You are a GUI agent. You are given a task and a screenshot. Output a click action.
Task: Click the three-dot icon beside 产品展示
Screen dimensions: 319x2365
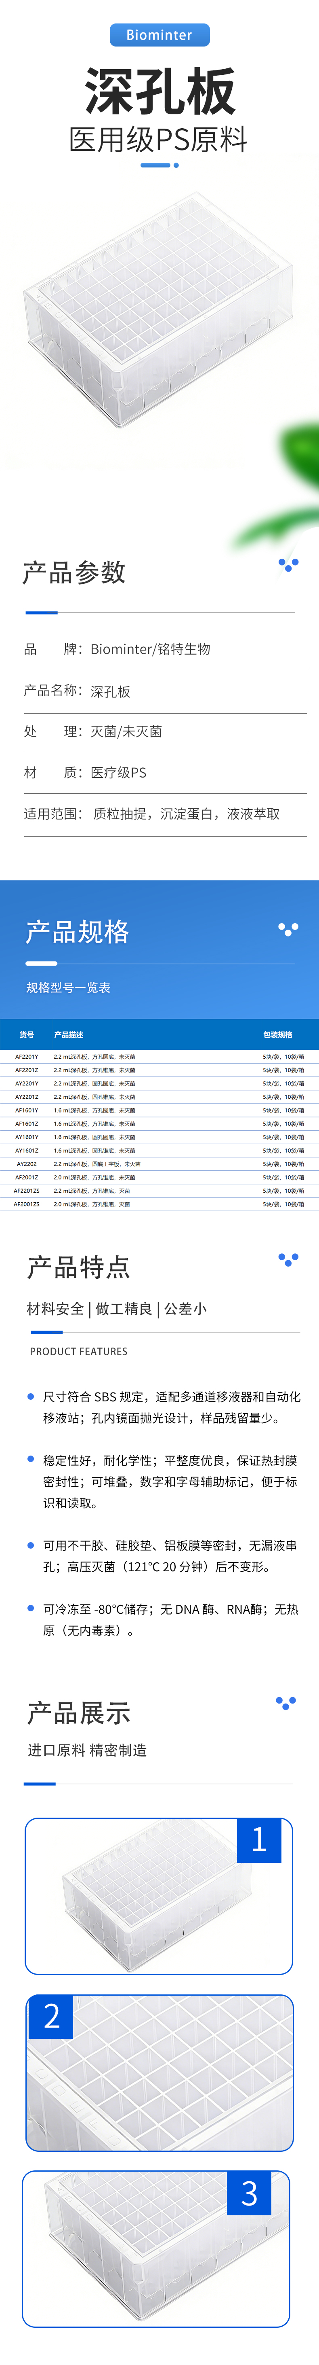(286, 1703)
